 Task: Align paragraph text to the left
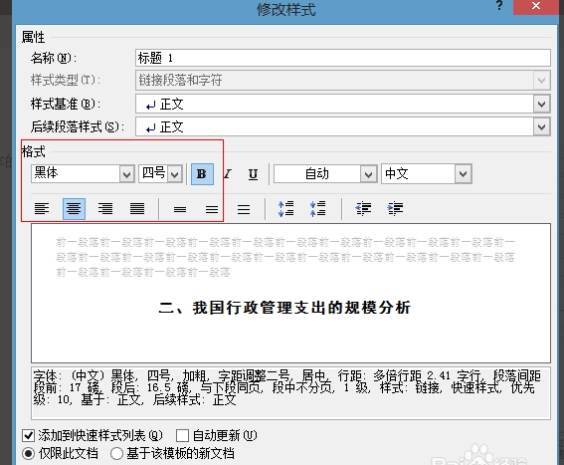click(x=42, y=208)
